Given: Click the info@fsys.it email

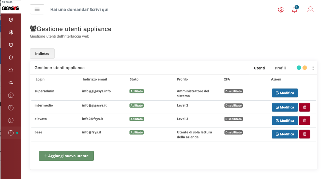Looking at the screenshot, I should [x=92, y=132].
